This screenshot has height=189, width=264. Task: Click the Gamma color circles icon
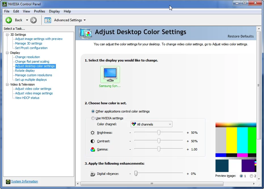point(93,149)
